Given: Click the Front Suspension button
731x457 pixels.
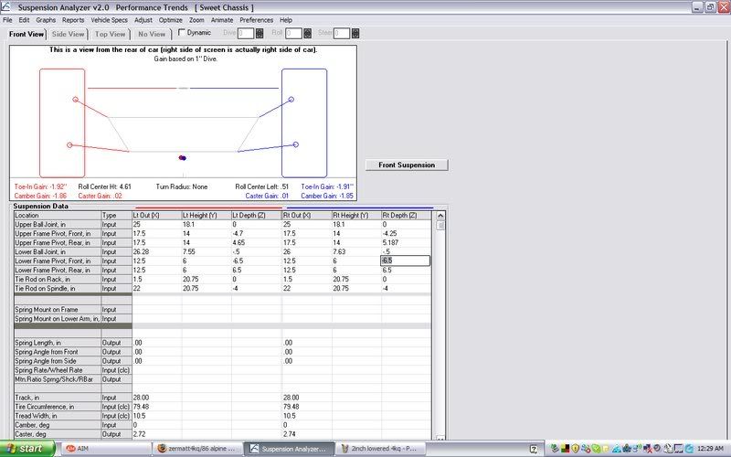Looking at the screenshot, I should point(407,165).
